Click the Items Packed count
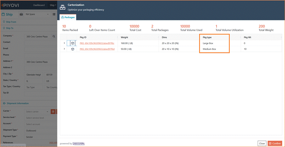 tap(64, 26)
